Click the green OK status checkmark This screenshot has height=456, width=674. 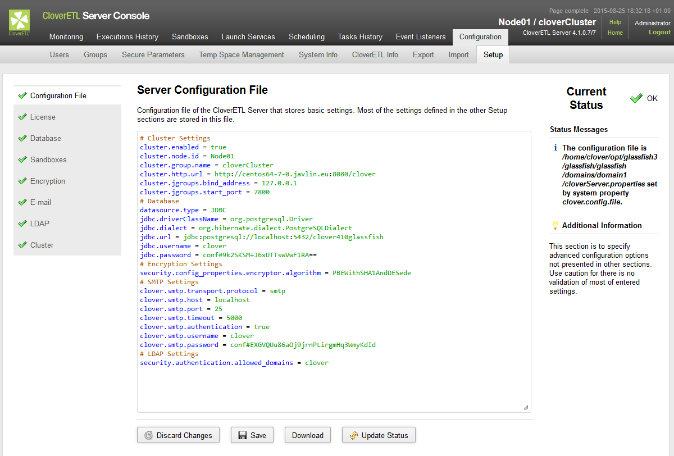coord(636,98)
